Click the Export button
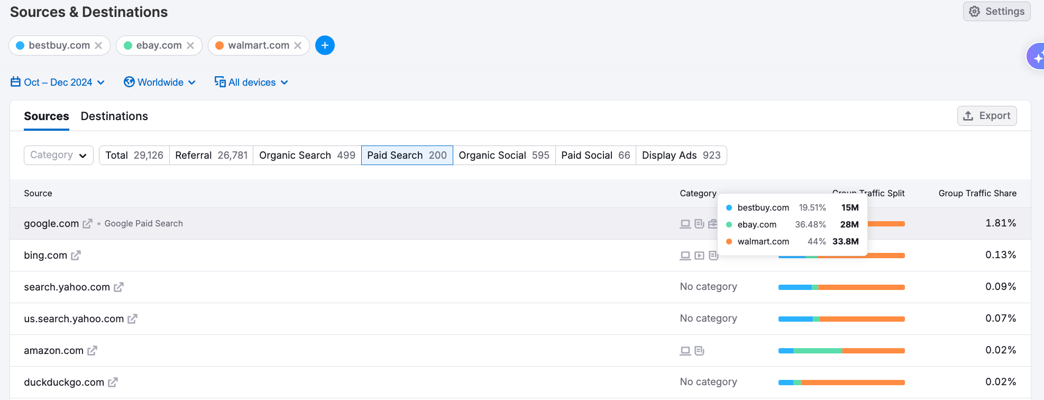The height and width of the screenshot is (400, 1044). tap(986, 116)
